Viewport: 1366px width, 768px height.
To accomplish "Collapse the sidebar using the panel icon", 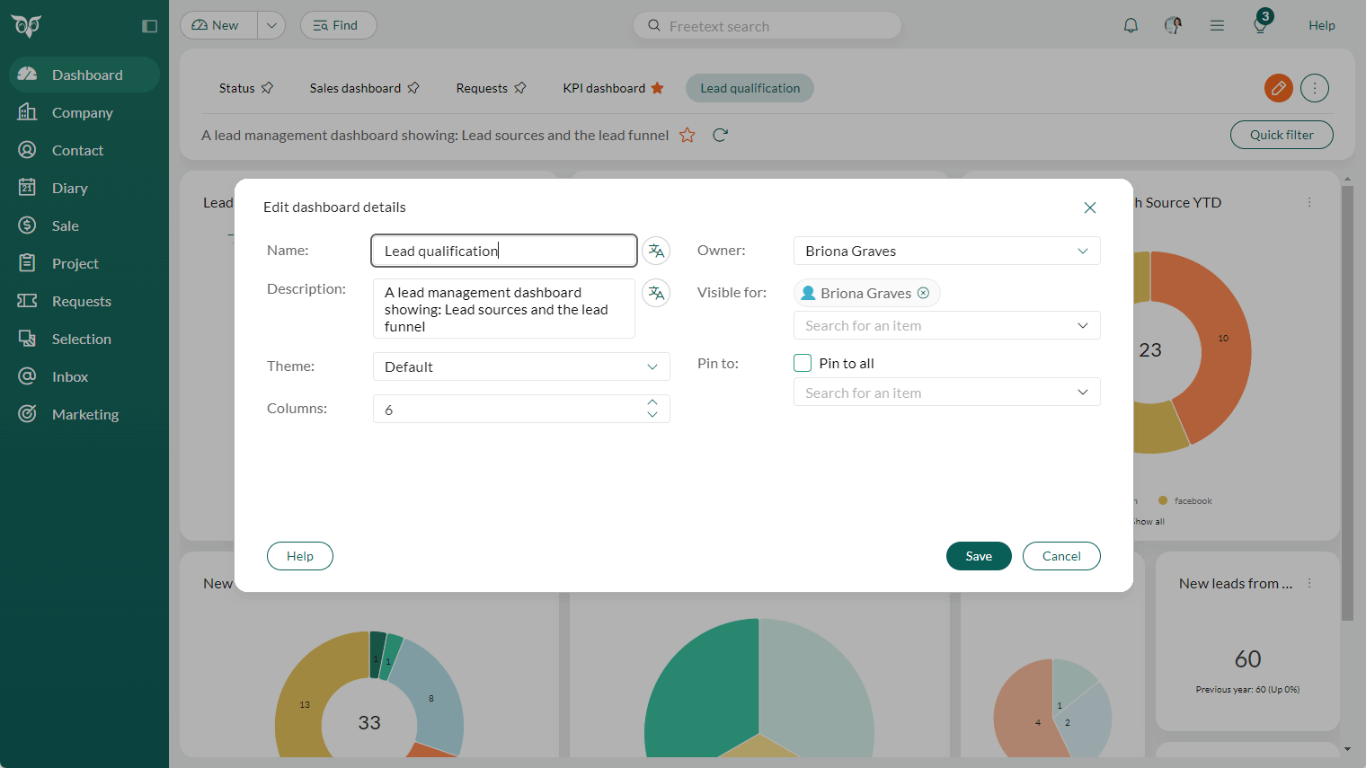I will (148, 26).
